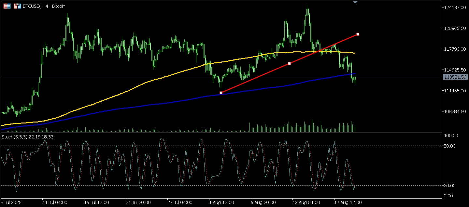Click the gray chart shift triangle marker

click(x=355, y=2)
